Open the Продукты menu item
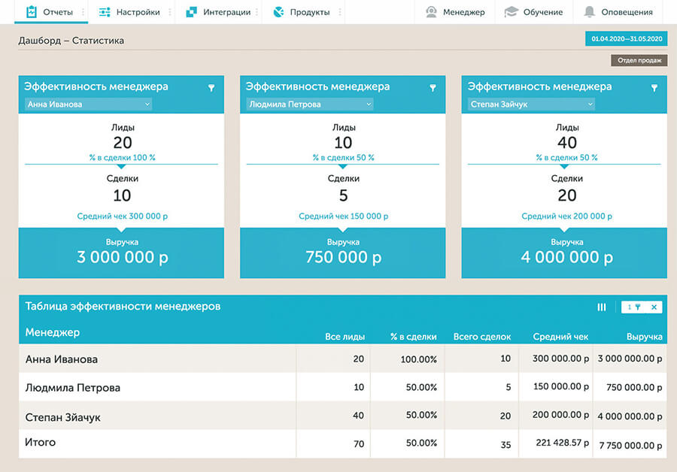The height and width of the screenshot is (472, 677). tap(301, 12)
